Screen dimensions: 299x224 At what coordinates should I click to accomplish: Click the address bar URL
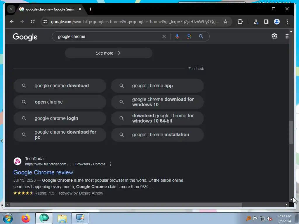pos(135,22)
